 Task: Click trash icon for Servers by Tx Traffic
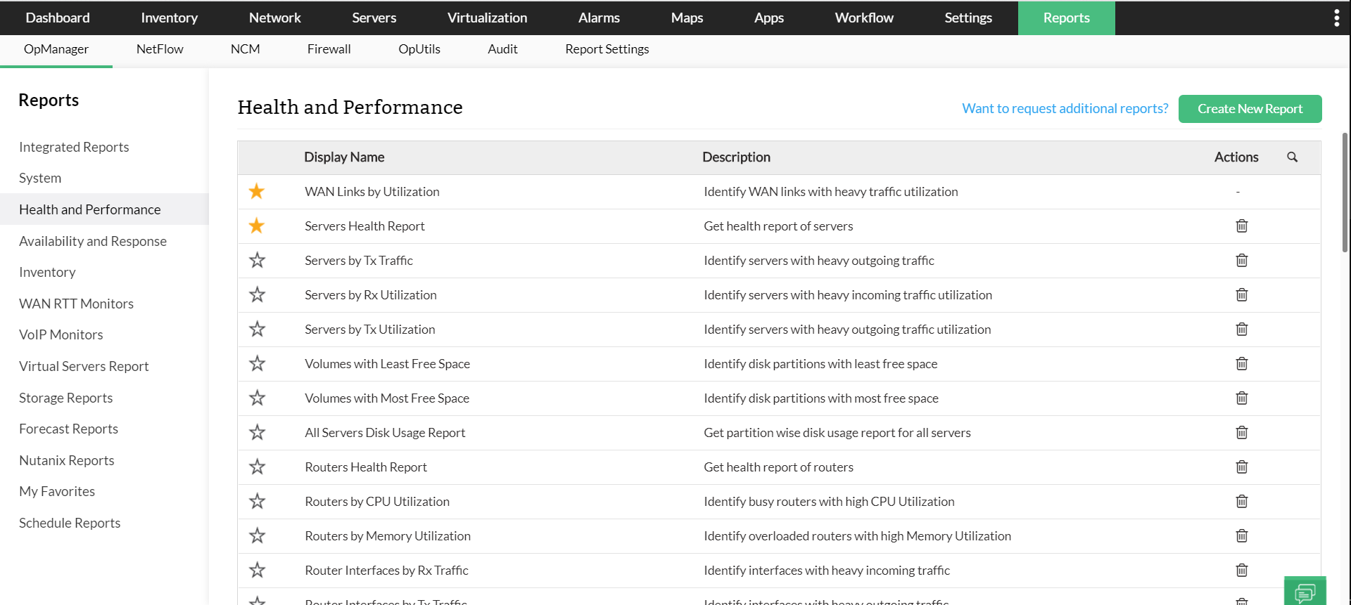pos(1241,261)
